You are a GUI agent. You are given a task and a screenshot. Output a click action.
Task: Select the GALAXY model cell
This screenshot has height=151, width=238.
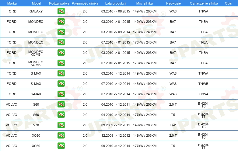pyautogui.click(x=36, y=11)
